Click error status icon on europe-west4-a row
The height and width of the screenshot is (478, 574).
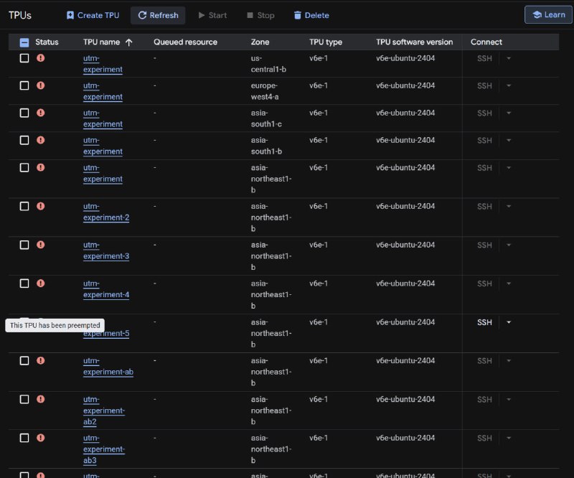click(41, 85)
